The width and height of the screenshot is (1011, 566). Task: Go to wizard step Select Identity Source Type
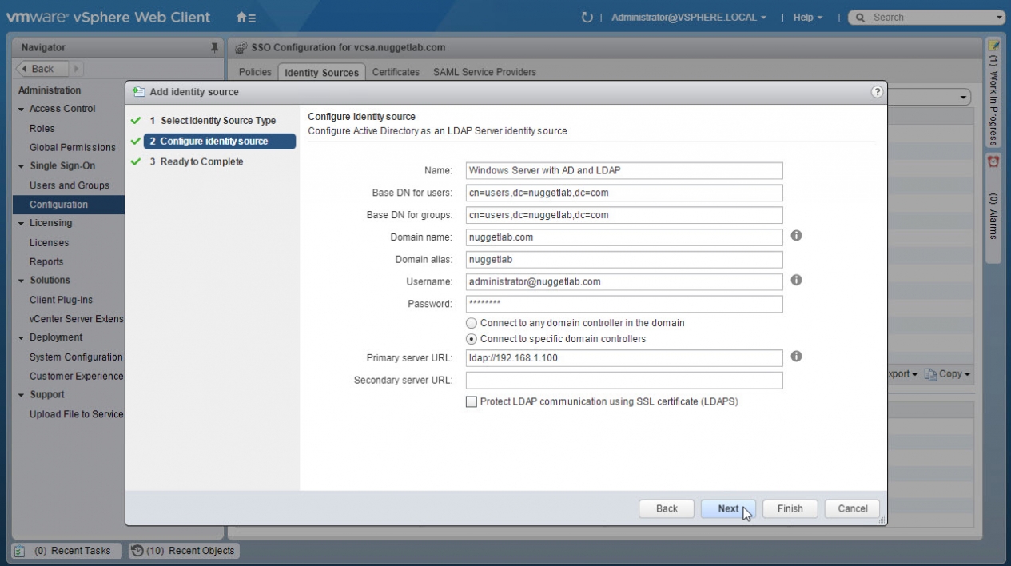(217, 121)
